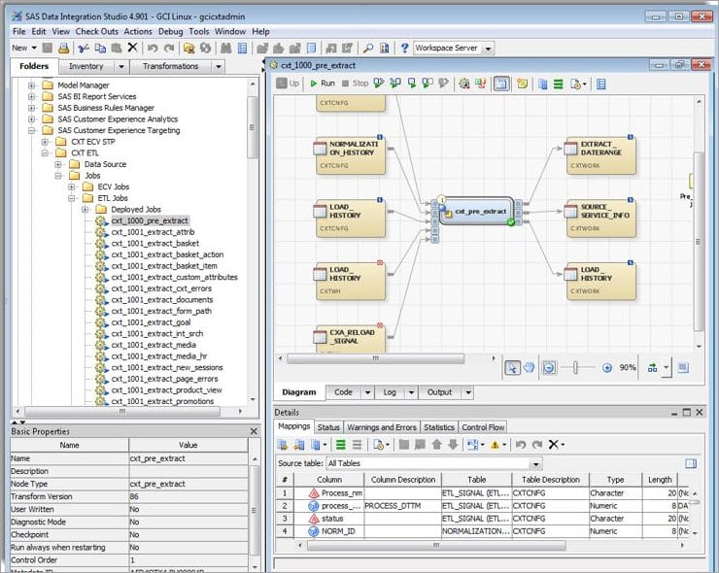Screen dimensions: 719x573
Task: Expand the Model Manager folder
Action: (x=31, y=85)
